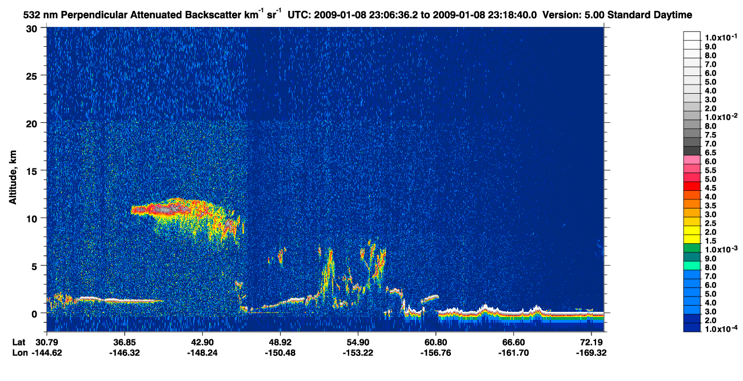Click the colorbar label 1.0x10-1
Viewport: 743px width, 381px height.
(721, 36)
